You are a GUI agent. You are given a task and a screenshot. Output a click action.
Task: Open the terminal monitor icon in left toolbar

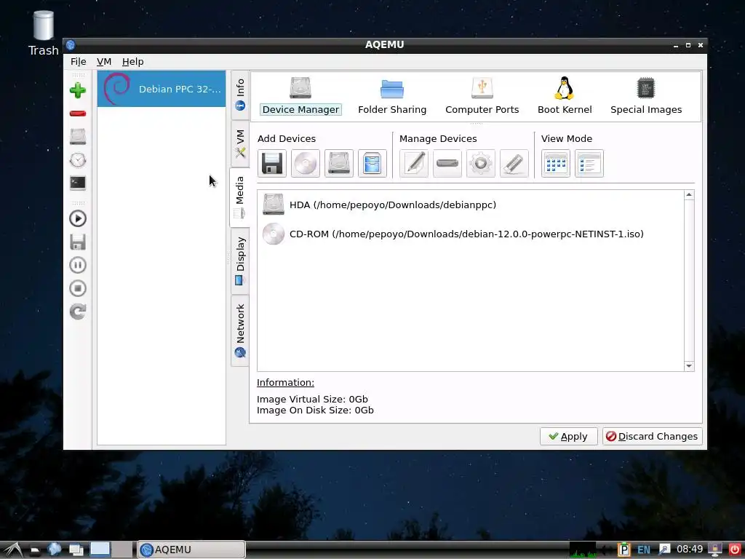point(78,183)
